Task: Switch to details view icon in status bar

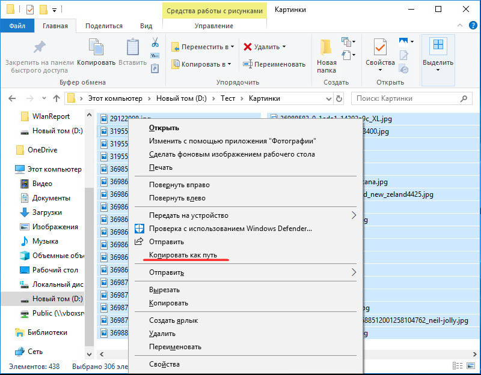Action: point(458,365)
